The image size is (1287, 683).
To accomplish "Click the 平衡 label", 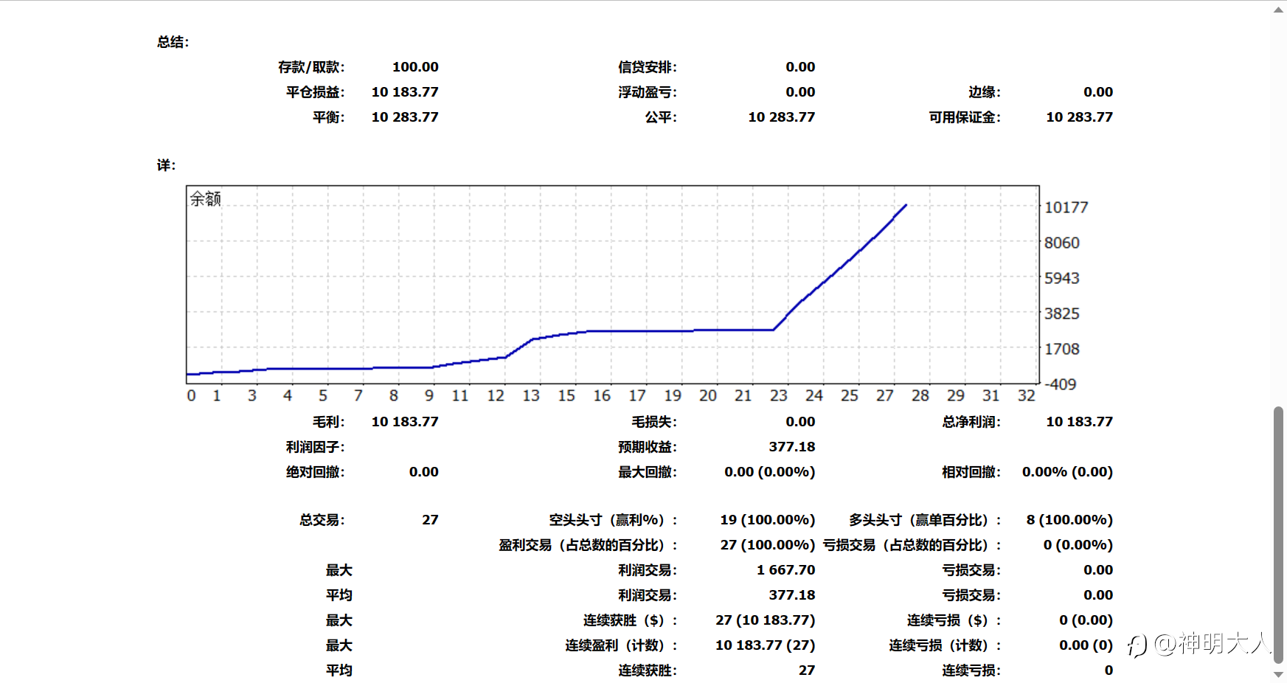I will tap(329, 117).
